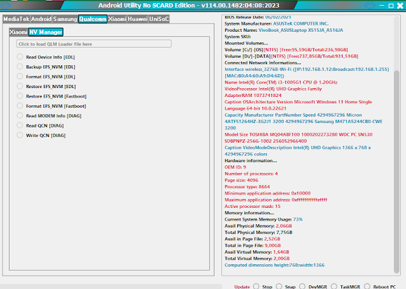
Task: Minimize the Android Utility window
Action: 382,5
